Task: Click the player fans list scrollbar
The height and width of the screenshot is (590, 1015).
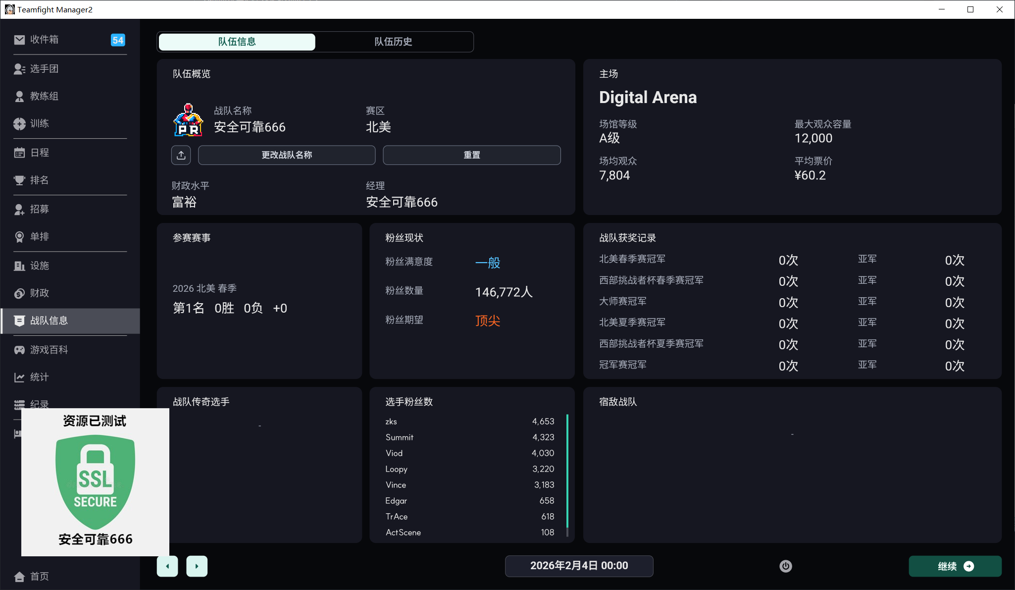Action: (x=567, y=471)
